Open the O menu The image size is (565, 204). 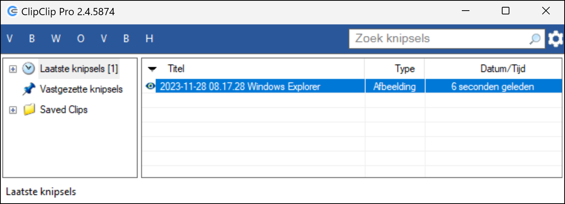pyautogui.click(x=81, y=39)
